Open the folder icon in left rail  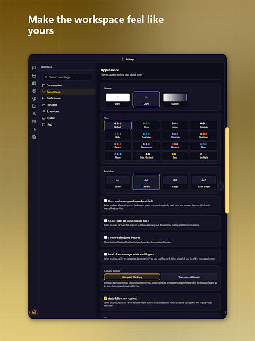point(34,106)
